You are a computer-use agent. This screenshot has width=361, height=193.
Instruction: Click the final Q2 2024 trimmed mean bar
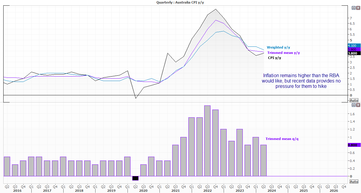(x=263, y=161)
